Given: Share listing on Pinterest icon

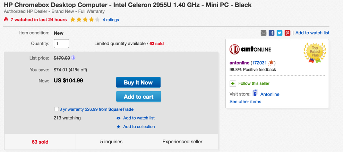Looking at the screenshot, I should [287, 33].
